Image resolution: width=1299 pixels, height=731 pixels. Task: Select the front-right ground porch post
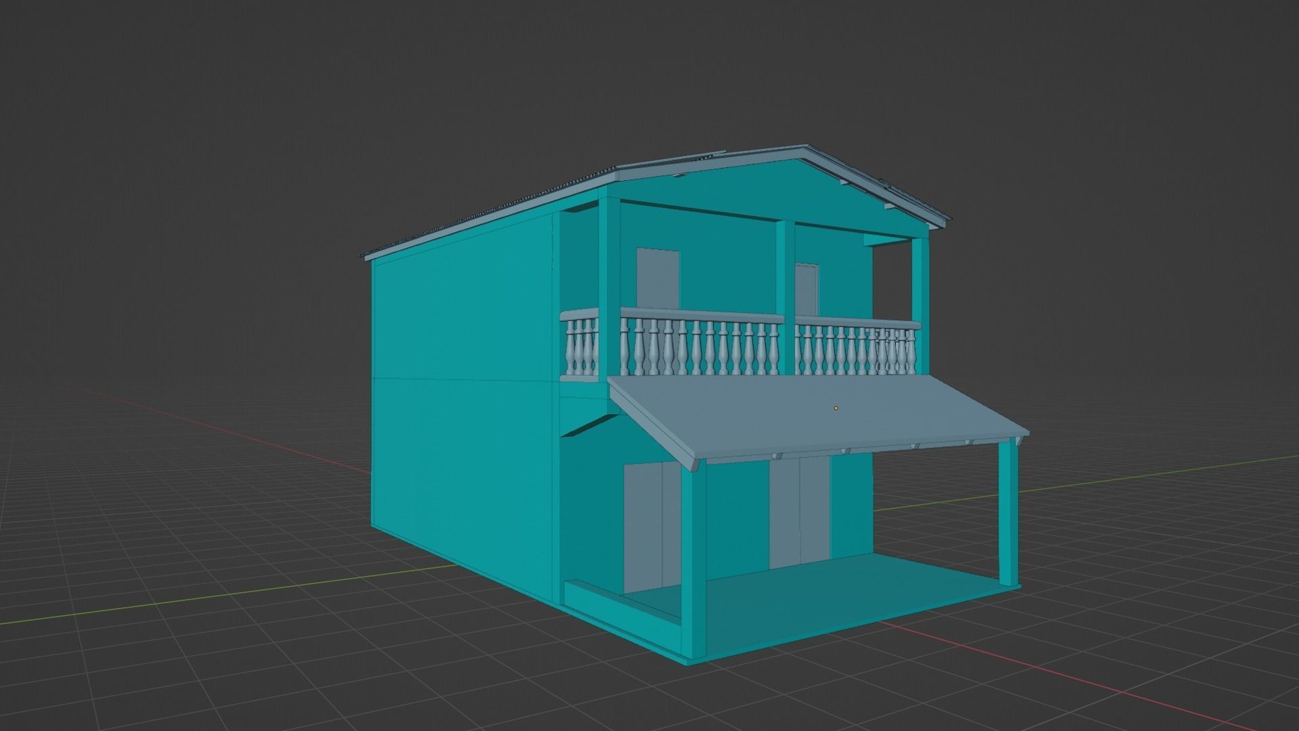pyautogui.click(x=1008, y=513)
